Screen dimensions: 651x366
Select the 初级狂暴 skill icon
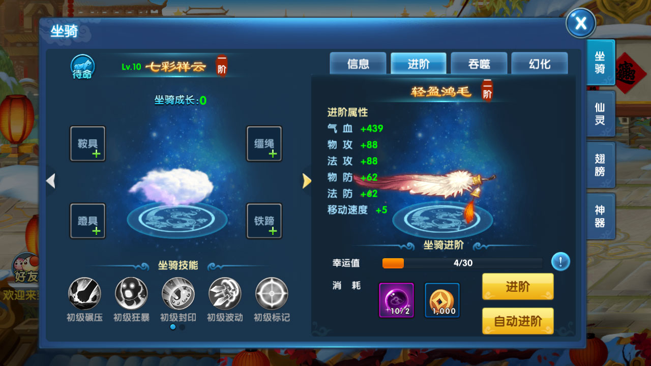point(131,294)
